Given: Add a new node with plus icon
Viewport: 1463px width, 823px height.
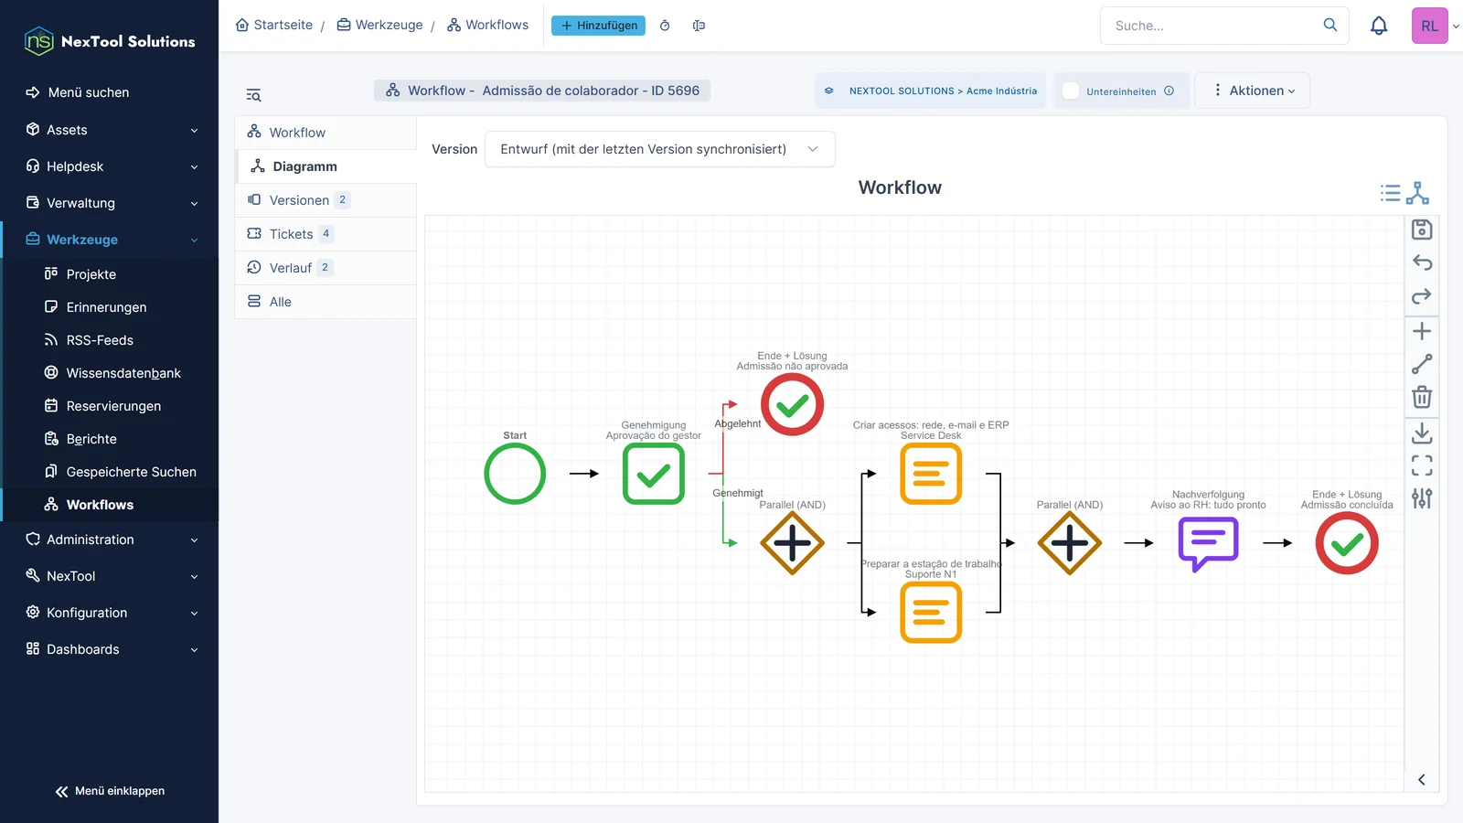Looking at the screenshot, I should coord(1422,331).
